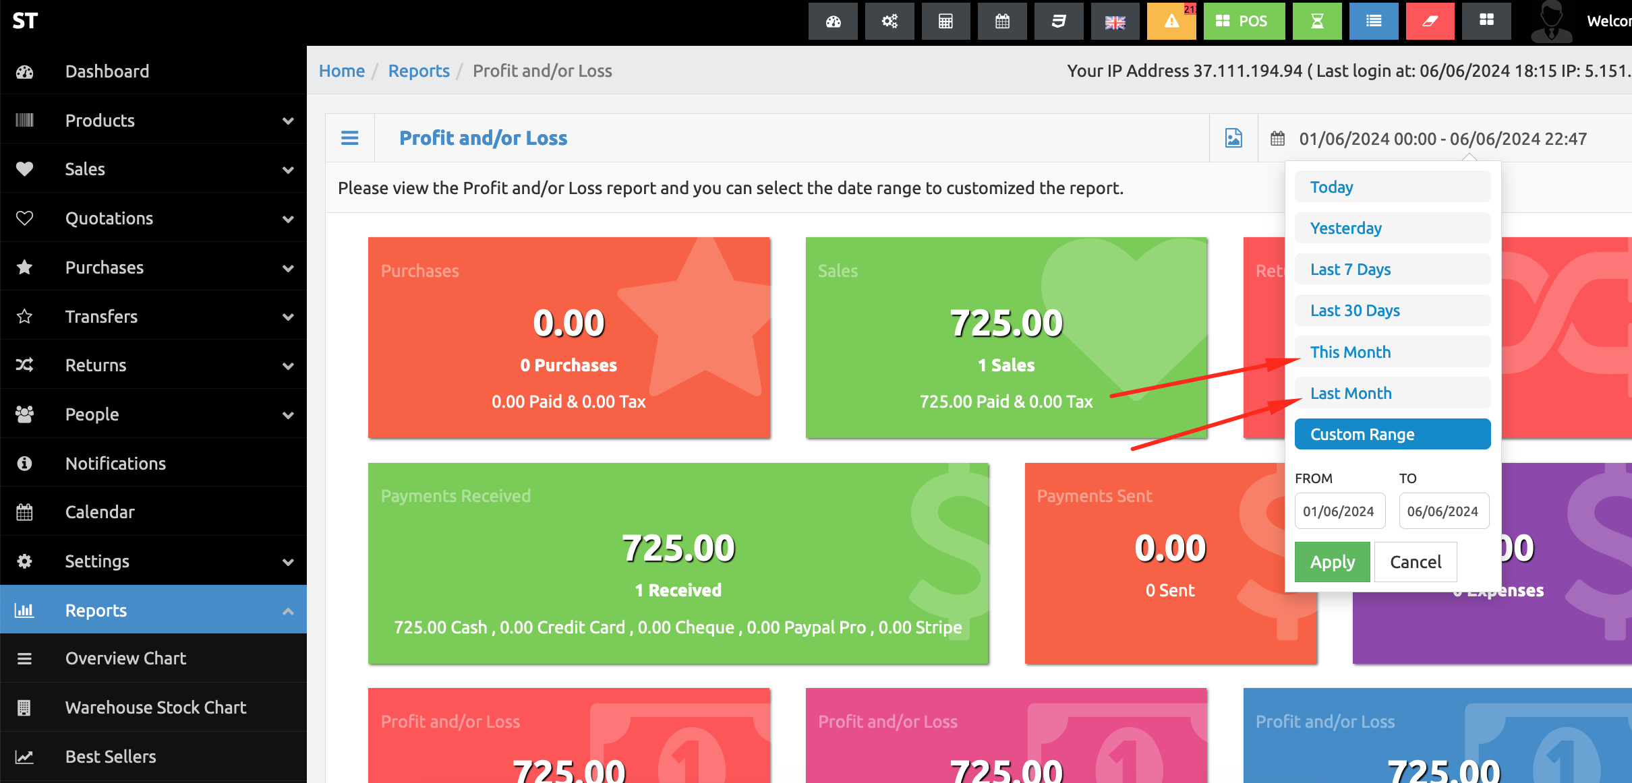Viewport: 1632px width, 783px height.
Task: Select the This Month date filter
Action: click(x=1350, y=352)
